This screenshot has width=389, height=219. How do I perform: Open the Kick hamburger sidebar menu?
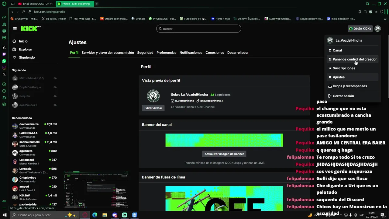pyautogui.click(x=15, y=29)
